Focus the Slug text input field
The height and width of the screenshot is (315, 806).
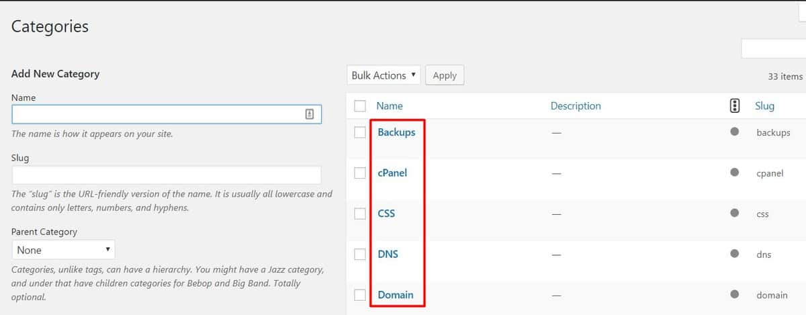tap(167, 175)
